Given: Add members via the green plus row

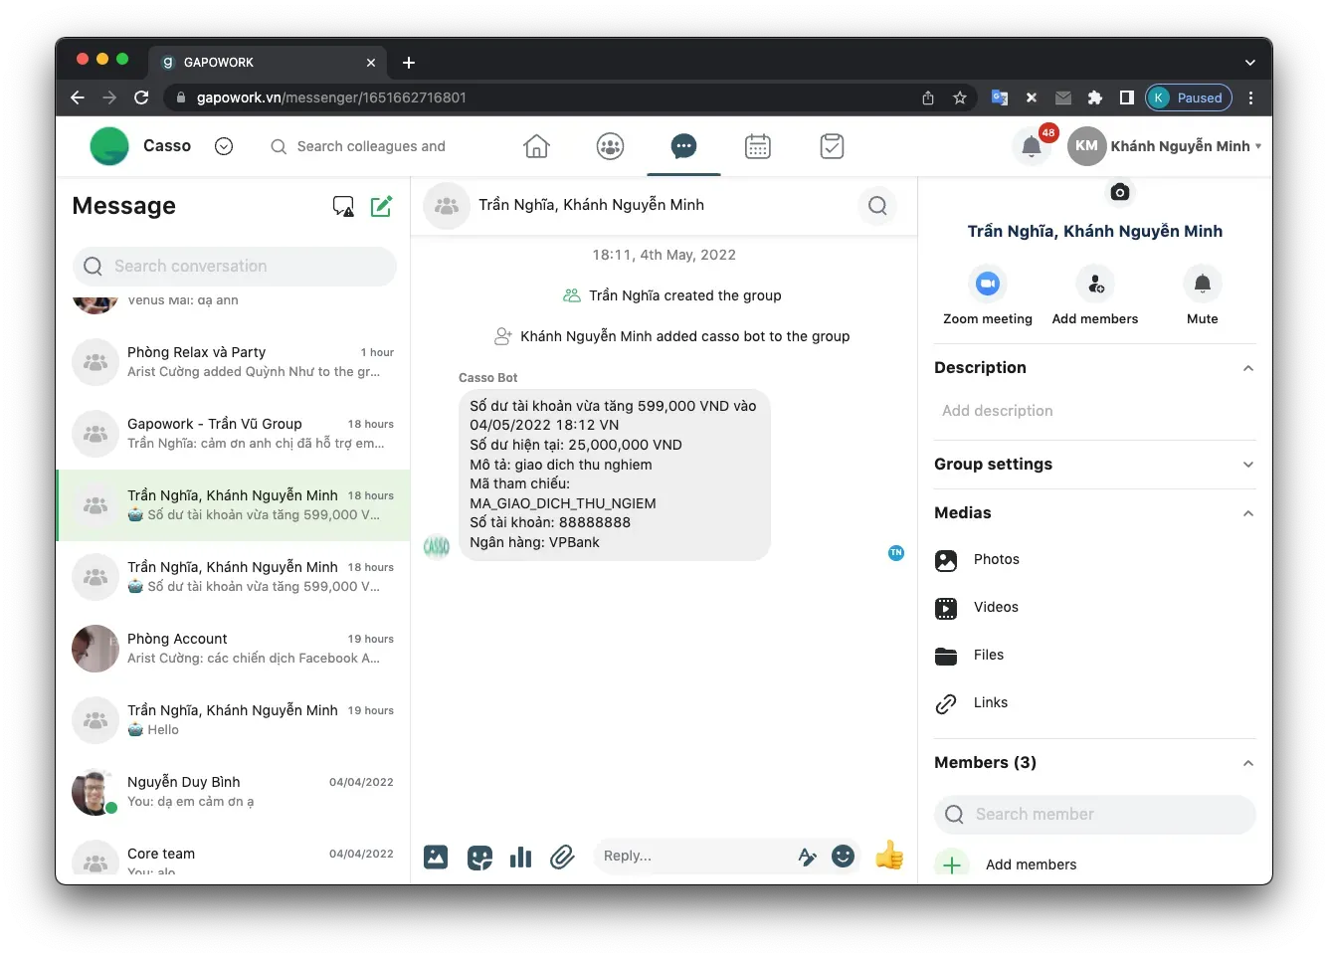Looking at the screenshot, I should (x=1094, y=863).
